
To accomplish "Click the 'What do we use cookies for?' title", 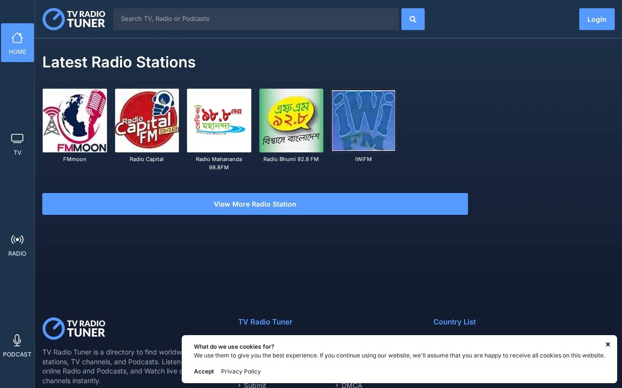I will click(x=234, y=347).
